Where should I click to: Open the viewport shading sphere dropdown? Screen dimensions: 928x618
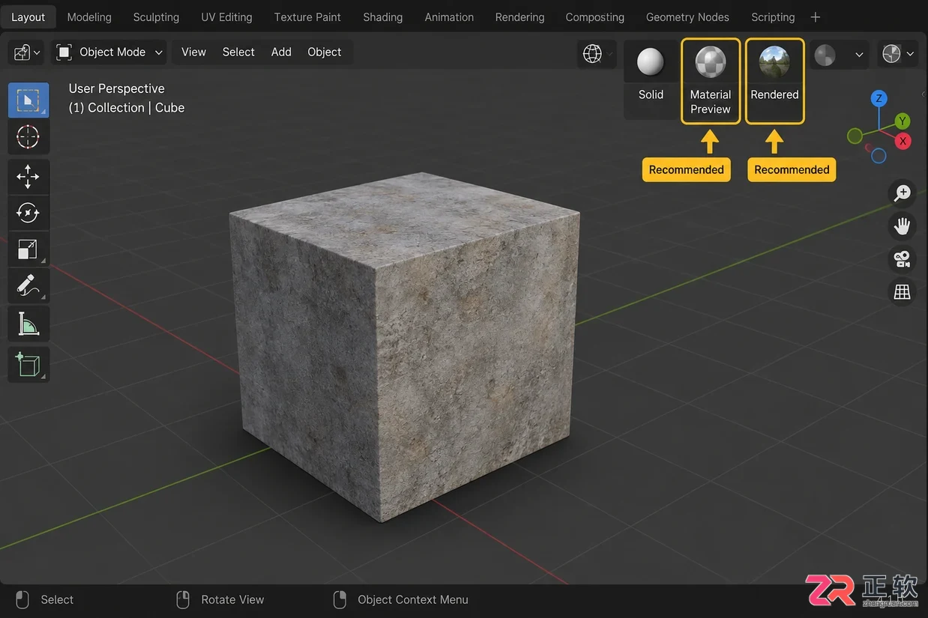pos(897,54)
